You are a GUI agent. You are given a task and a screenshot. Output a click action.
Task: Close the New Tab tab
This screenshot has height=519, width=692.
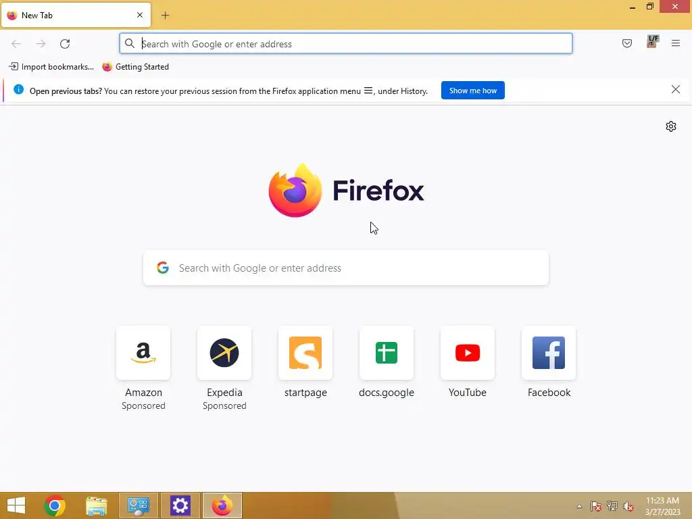click(x=140, y=15)
